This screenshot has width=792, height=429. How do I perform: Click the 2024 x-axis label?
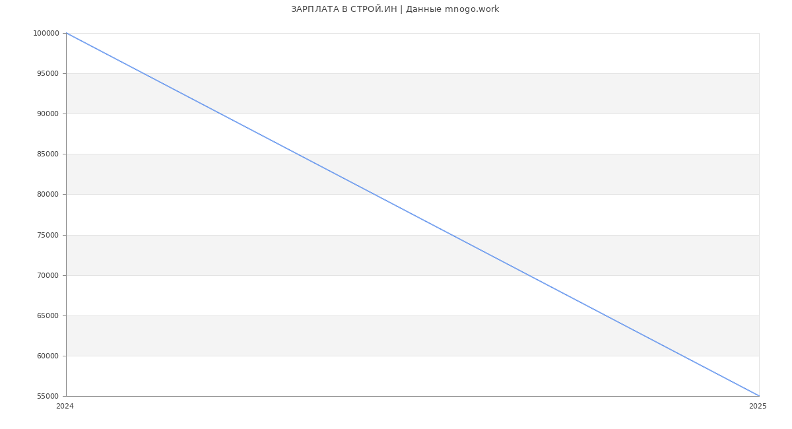65,407
